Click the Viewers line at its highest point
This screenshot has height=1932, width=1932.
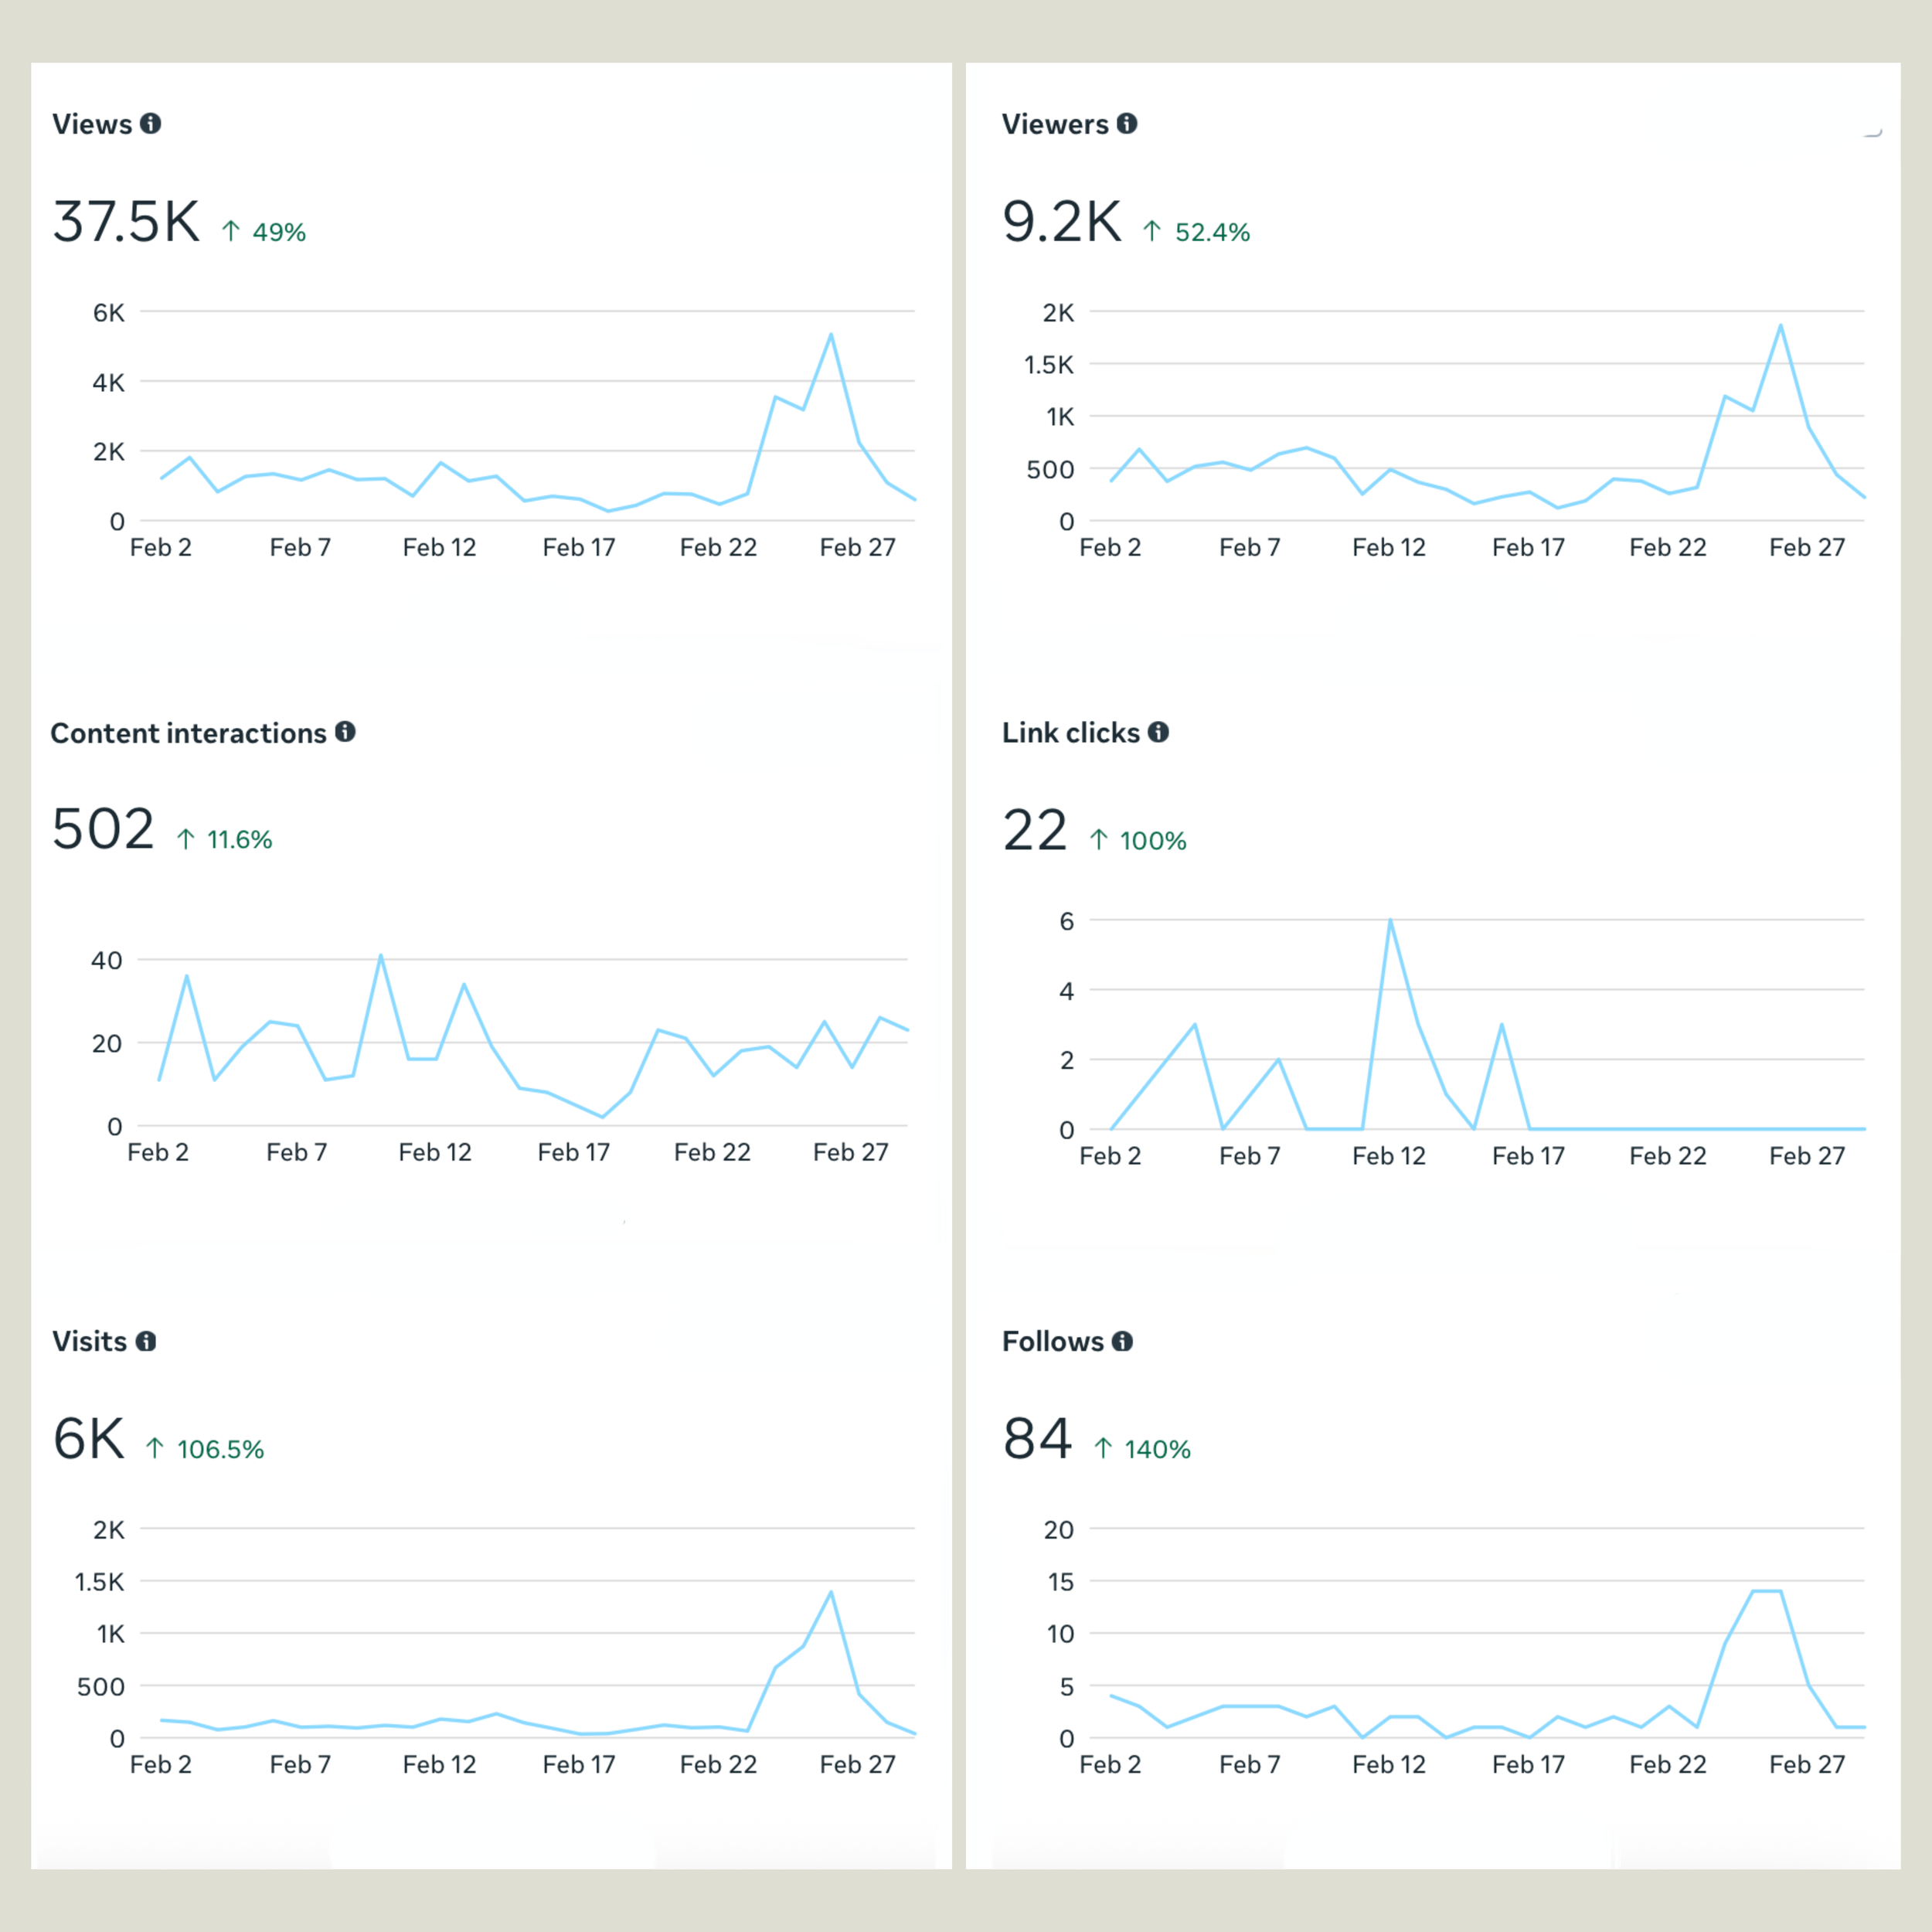tap(1780, 324)
